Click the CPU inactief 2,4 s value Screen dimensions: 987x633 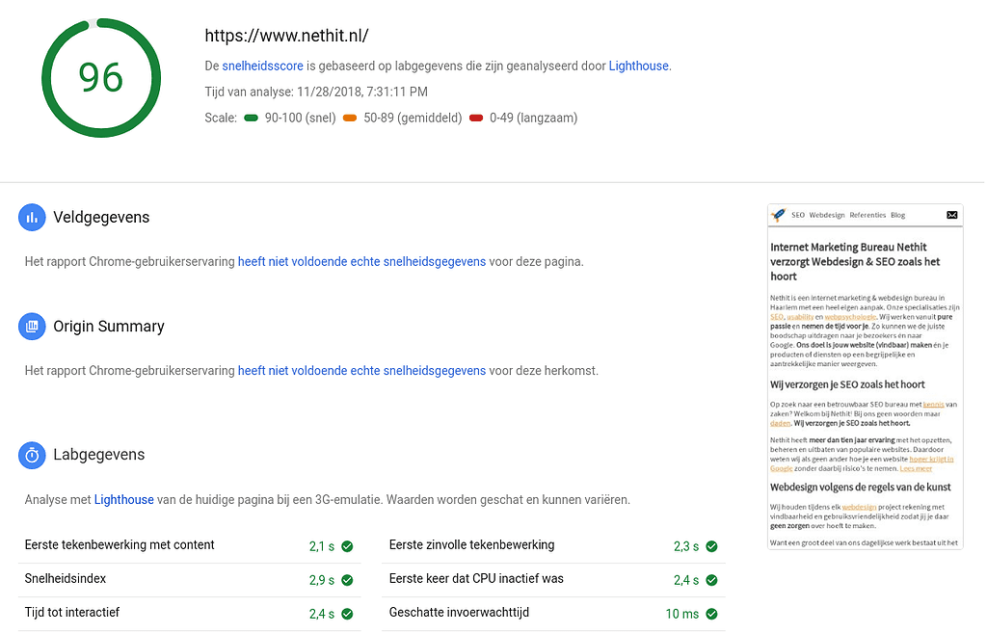686,580
